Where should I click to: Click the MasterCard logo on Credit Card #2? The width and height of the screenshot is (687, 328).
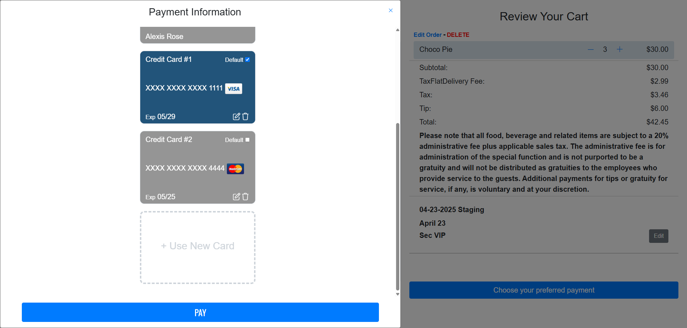click(x=235, y=168)
